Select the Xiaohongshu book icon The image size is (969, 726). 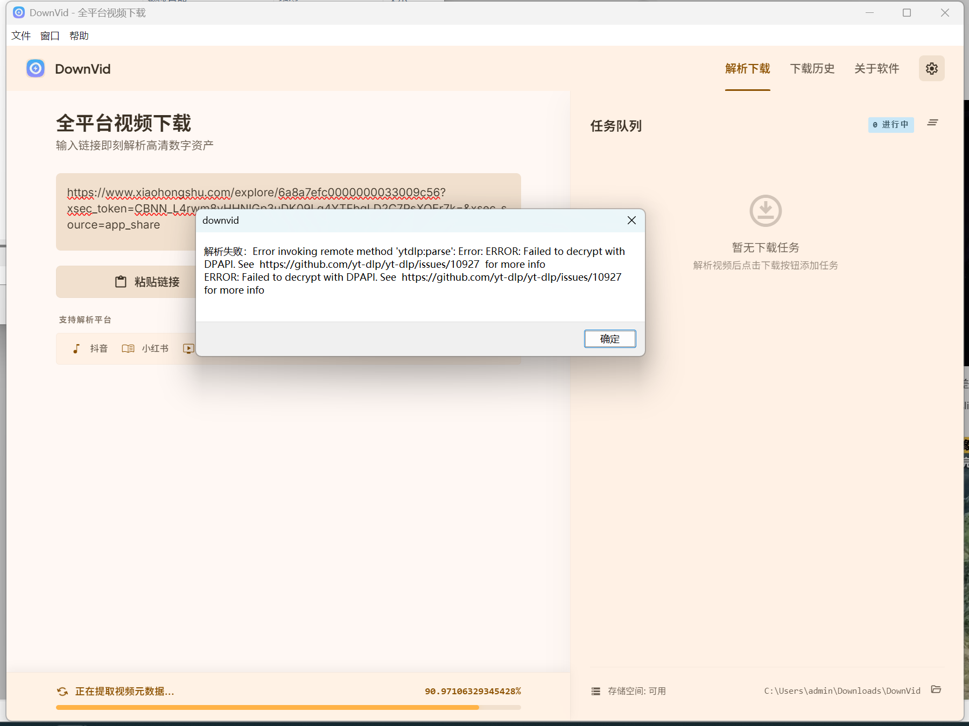coord(128,348)
